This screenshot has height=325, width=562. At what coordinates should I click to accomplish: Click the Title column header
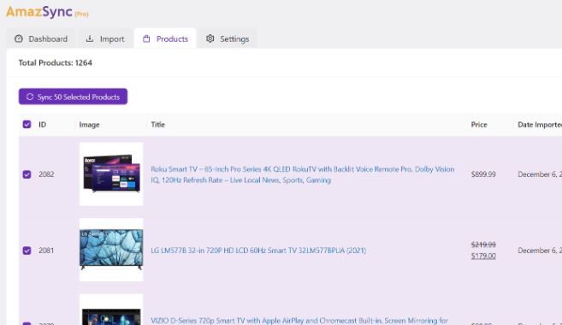tap(157, 125)
